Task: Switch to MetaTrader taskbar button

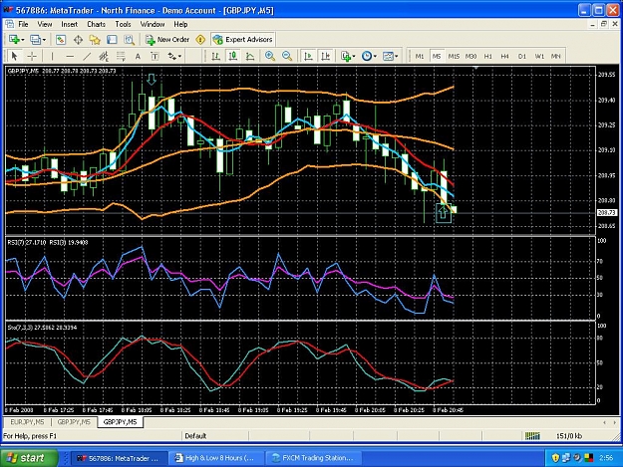Action: (x=118, y=458)
